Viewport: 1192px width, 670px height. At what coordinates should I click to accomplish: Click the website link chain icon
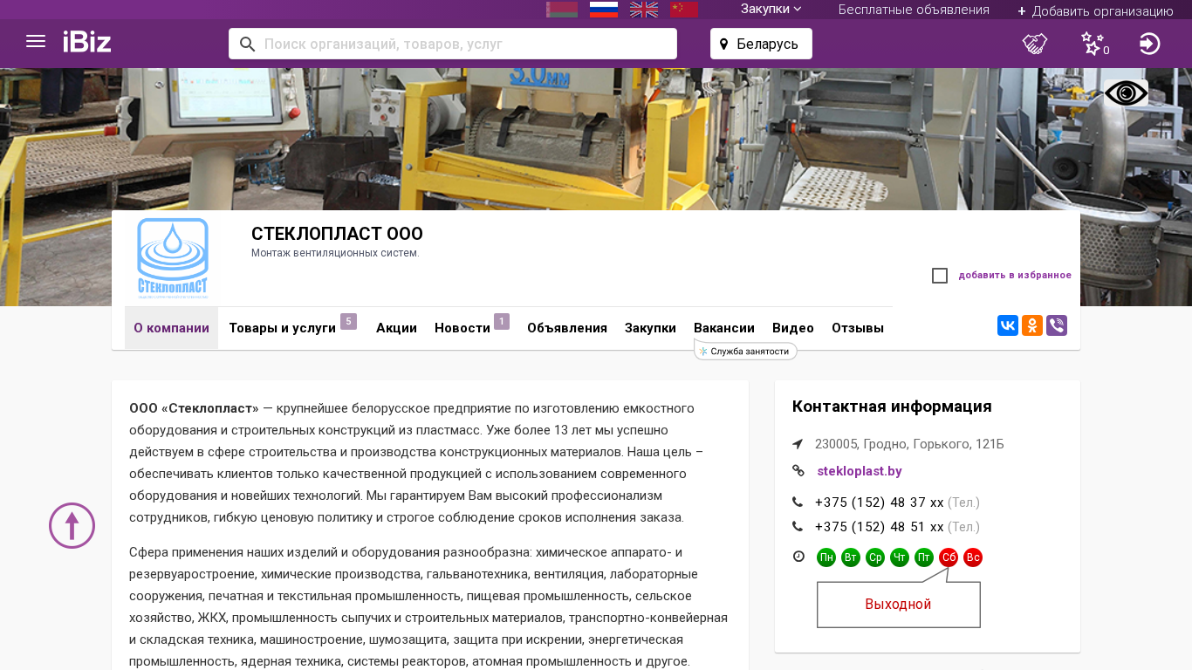798,471
